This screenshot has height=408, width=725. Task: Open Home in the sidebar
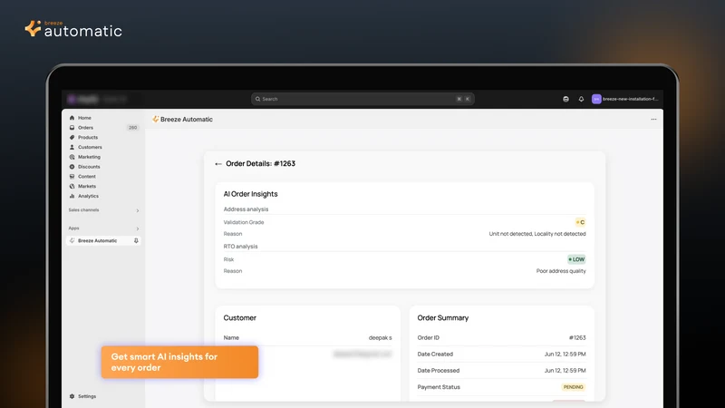[x=84, y=118]
